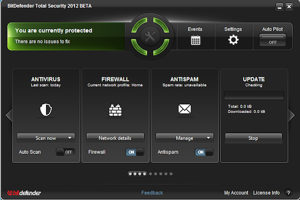This screenshot has height=200, width=300.
Task: Click 'Current network profile: Home' text
Action: (x=115, y=85)
